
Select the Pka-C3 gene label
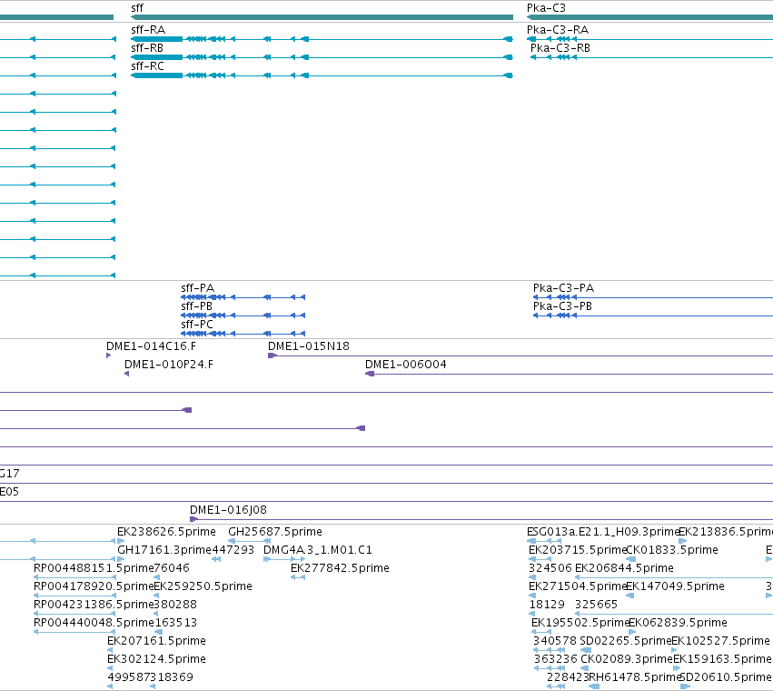tap(546, 8)
